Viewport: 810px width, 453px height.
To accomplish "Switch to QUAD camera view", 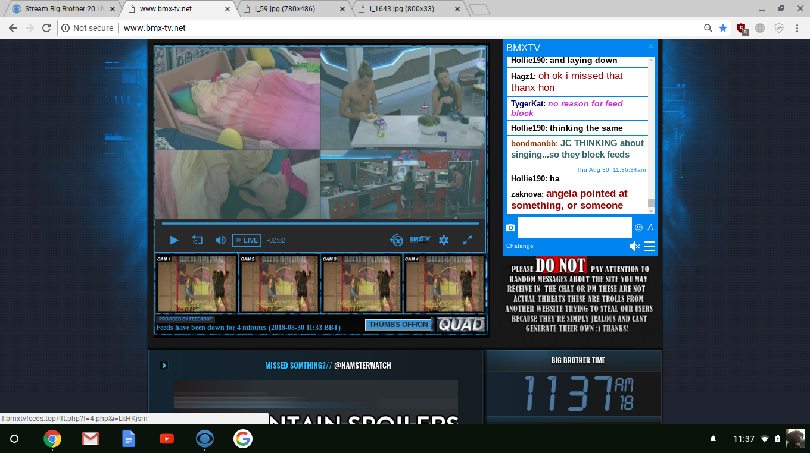I will 460,325.
